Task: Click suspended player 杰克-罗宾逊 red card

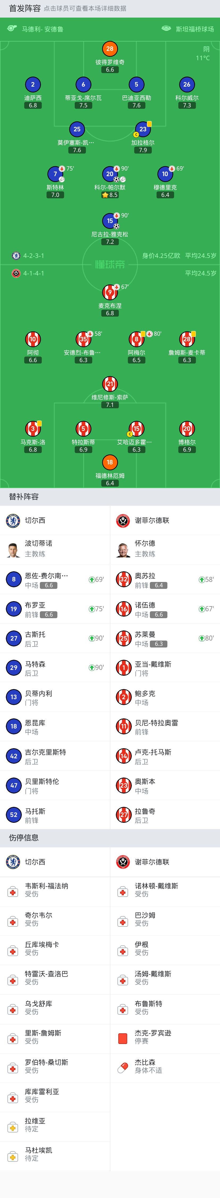Action: pyautogui.click(x=123, y=1039)
